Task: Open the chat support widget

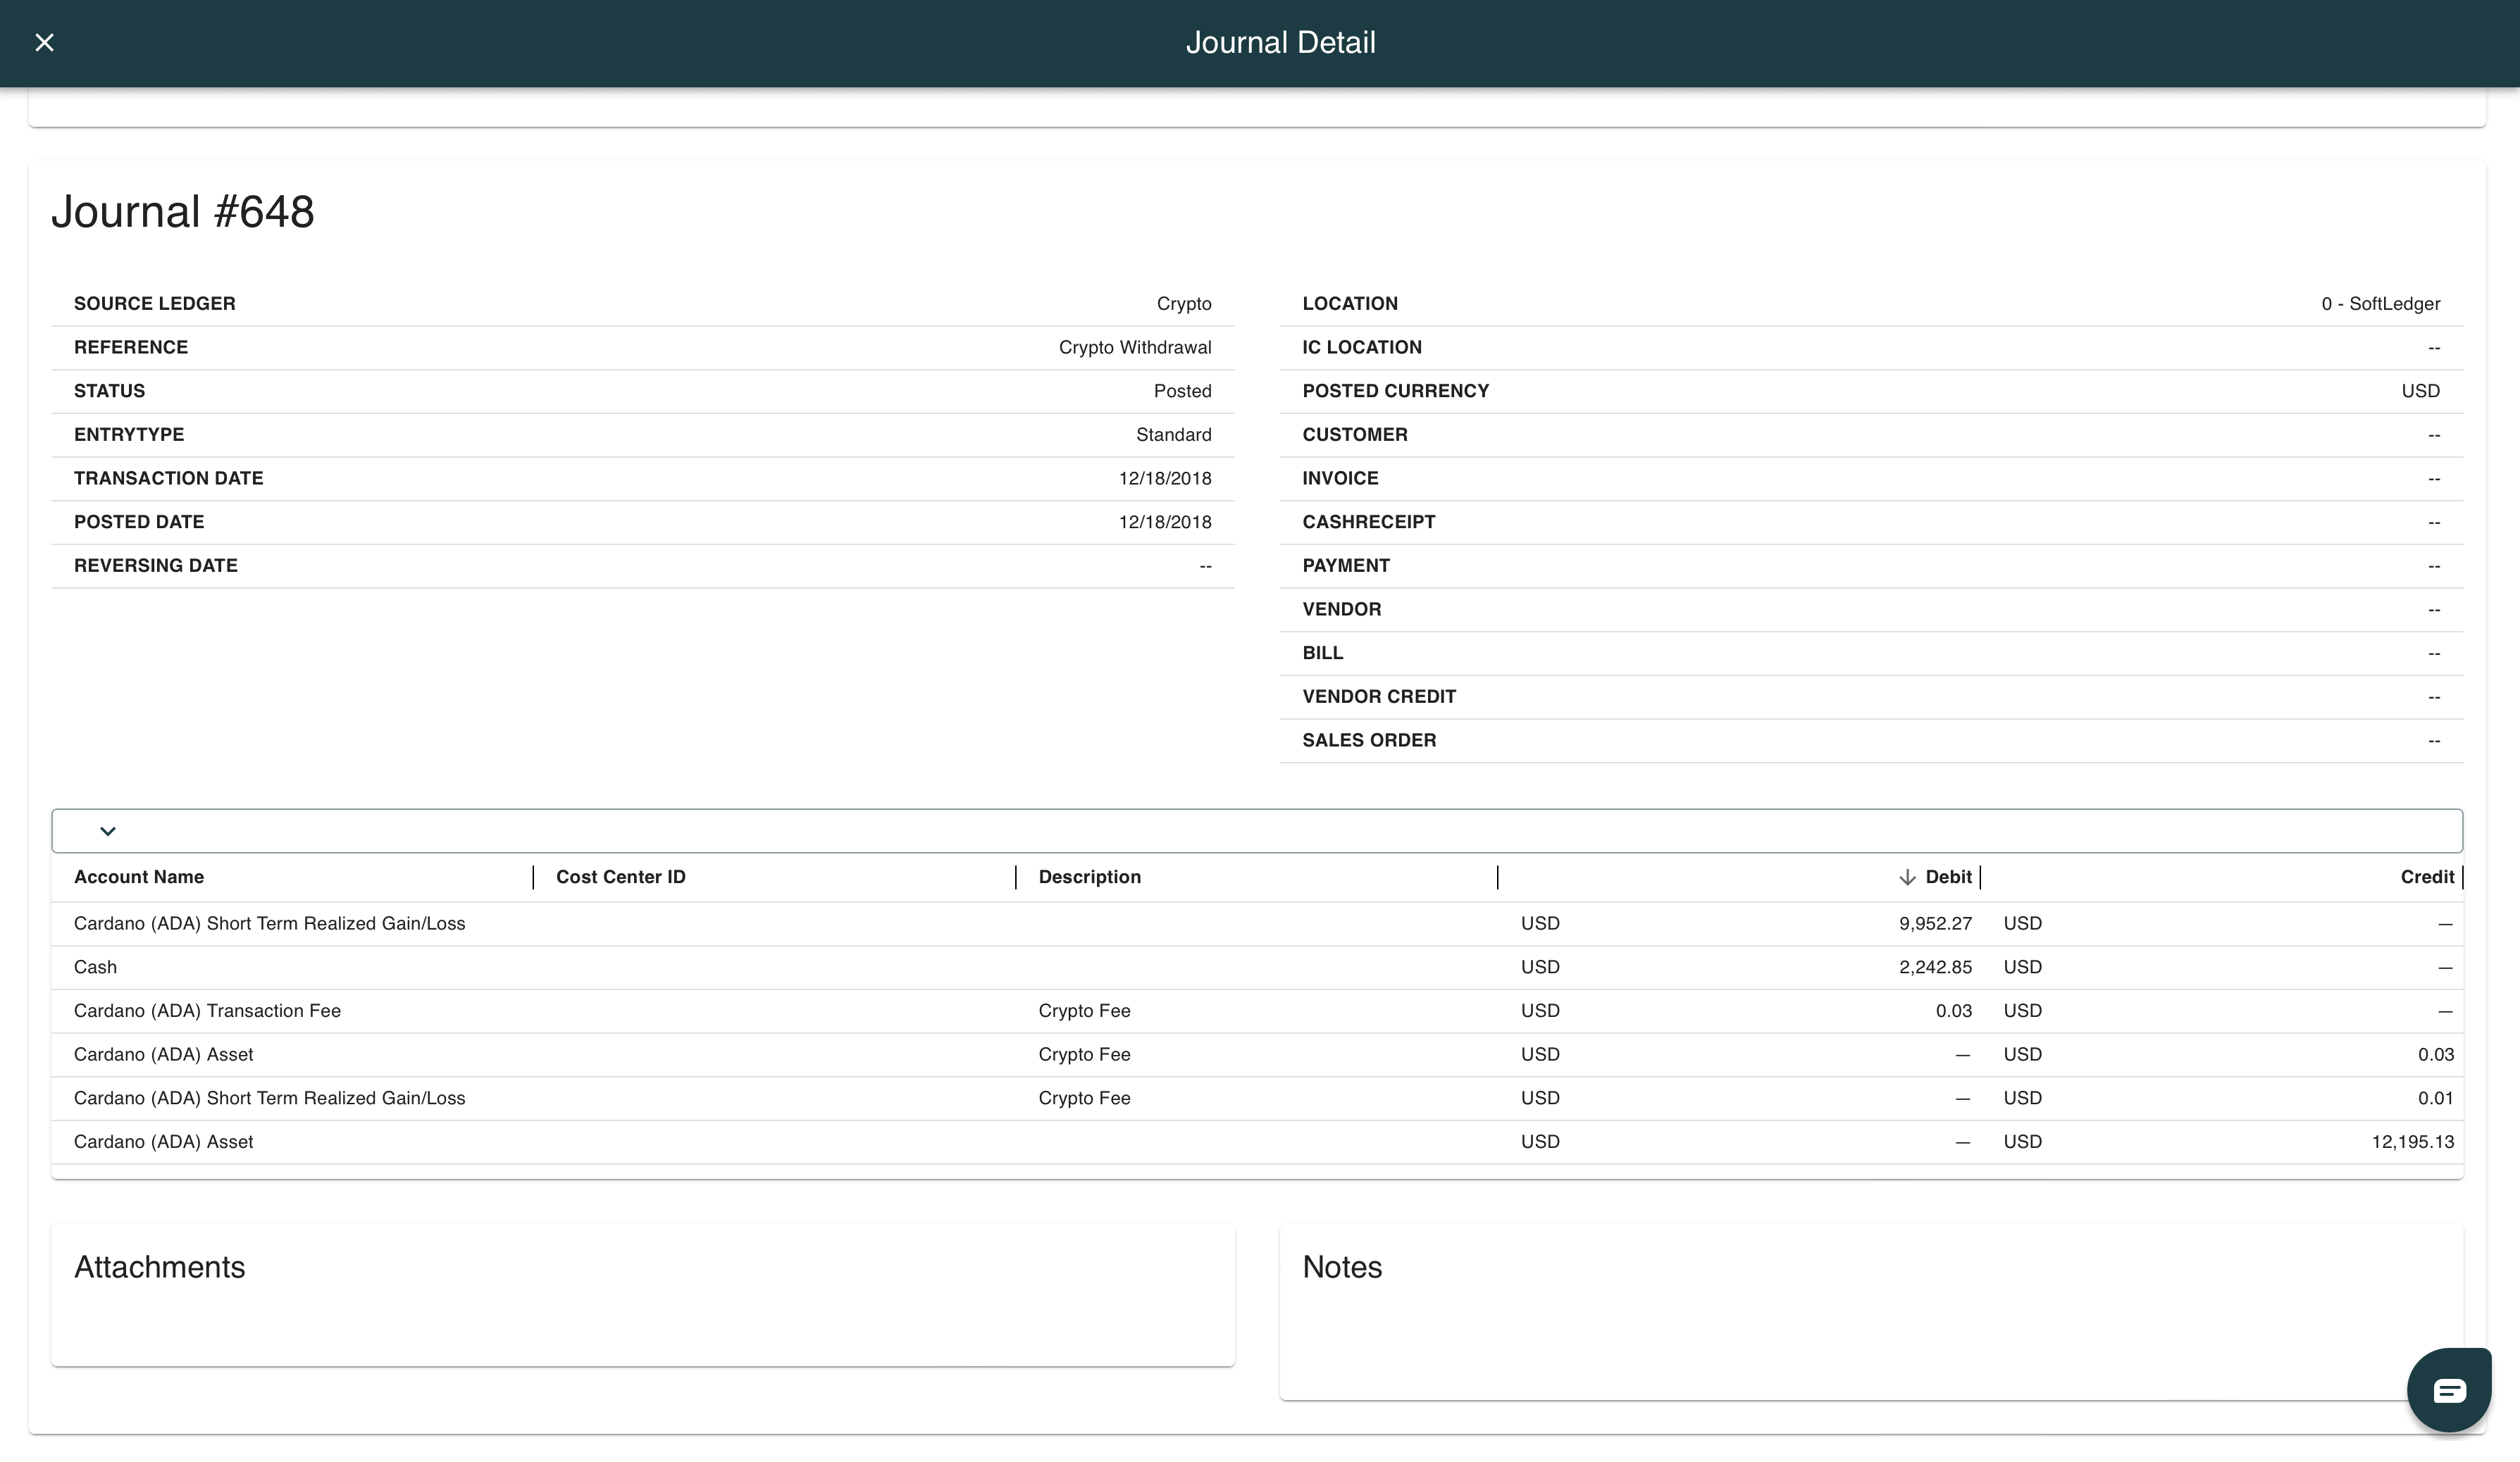Action: coord(2448,1390)
